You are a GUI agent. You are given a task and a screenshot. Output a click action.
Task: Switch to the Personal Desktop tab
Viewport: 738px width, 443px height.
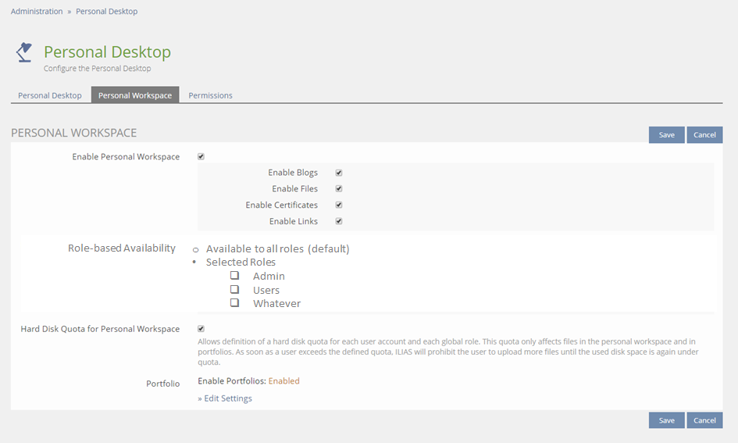click(x=50, y=95)
